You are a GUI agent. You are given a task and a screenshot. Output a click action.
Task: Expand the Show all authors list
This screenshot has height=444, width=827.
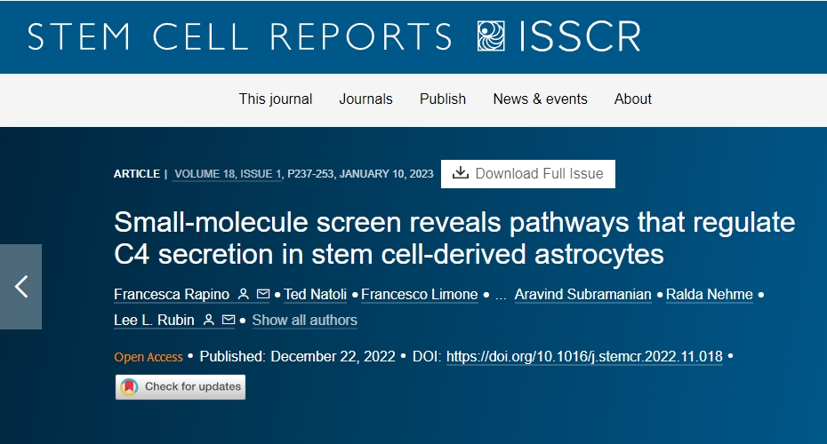point(304,320)
